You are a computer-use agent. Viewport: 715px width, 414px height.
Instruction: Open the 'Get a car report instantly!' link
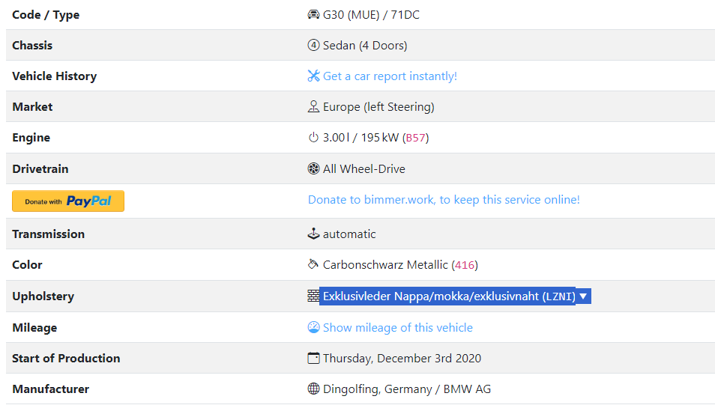tap(390, 76)
